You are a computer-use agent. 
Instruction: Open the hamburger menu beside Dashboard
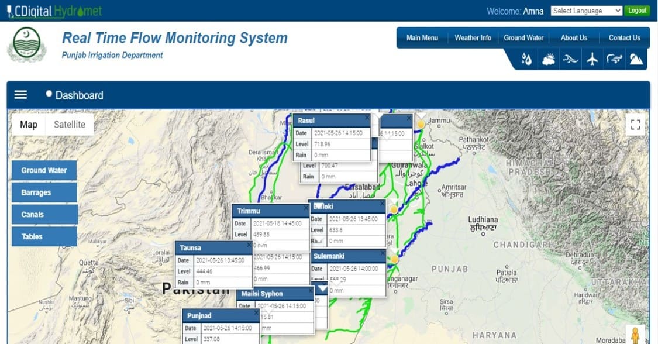(x=20, y=95)
